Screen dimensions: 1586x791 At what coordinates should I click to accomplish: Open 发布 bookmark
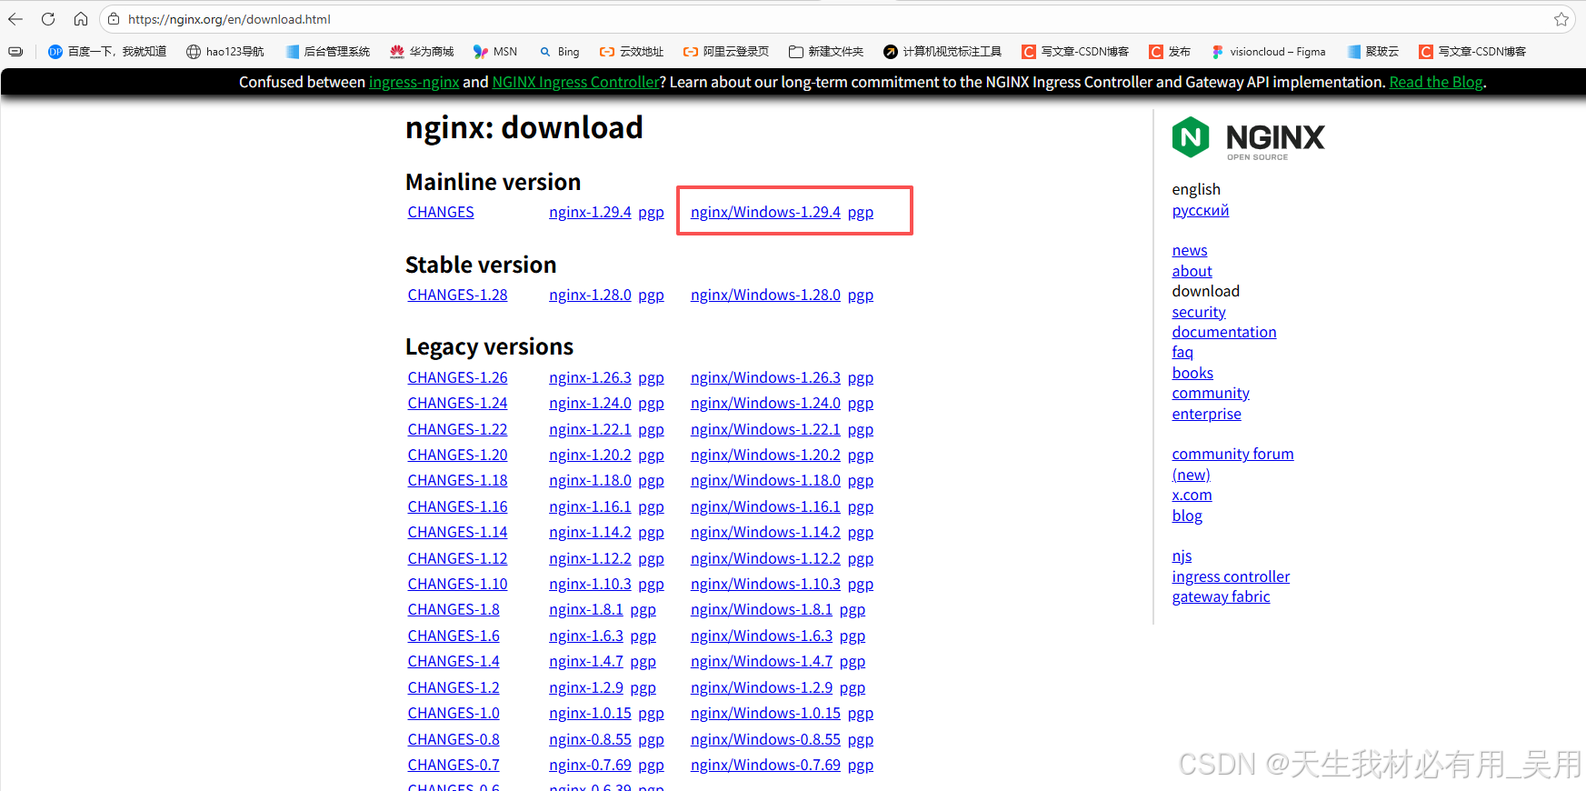tap(1170, 52)
